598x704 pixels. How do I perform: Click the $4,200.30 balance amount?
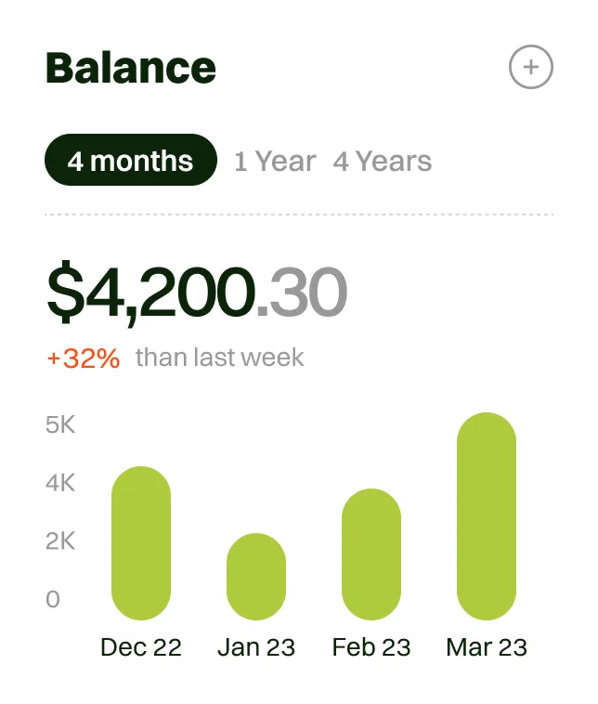click(196, 292)
